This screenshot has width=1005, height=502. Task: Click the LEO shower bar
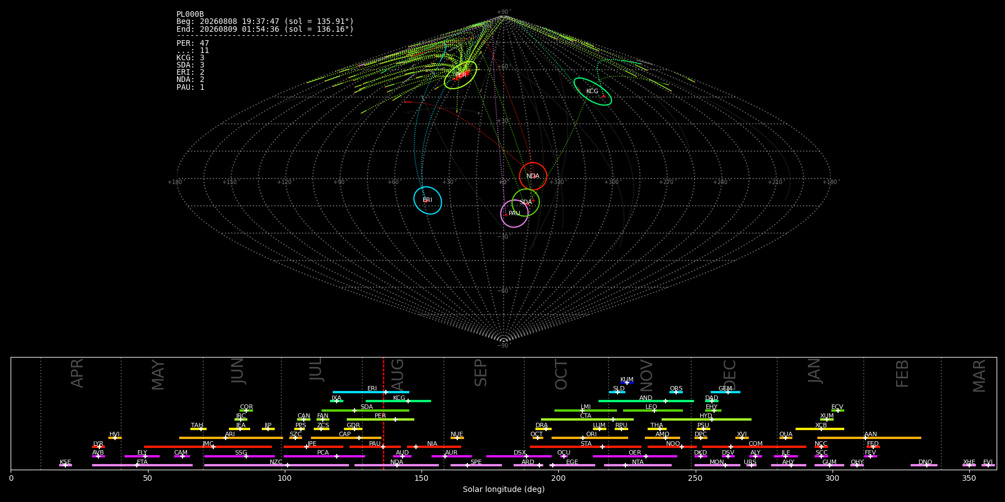click(x=653, y=411)
